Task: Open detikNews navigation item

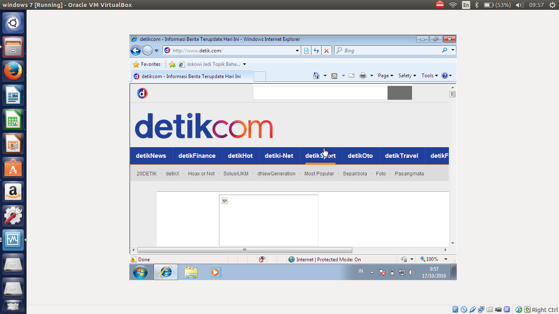Action: coord(151,156)
